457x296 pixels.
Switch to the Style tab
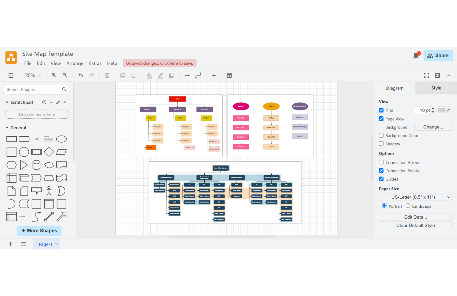click(436, 88)
